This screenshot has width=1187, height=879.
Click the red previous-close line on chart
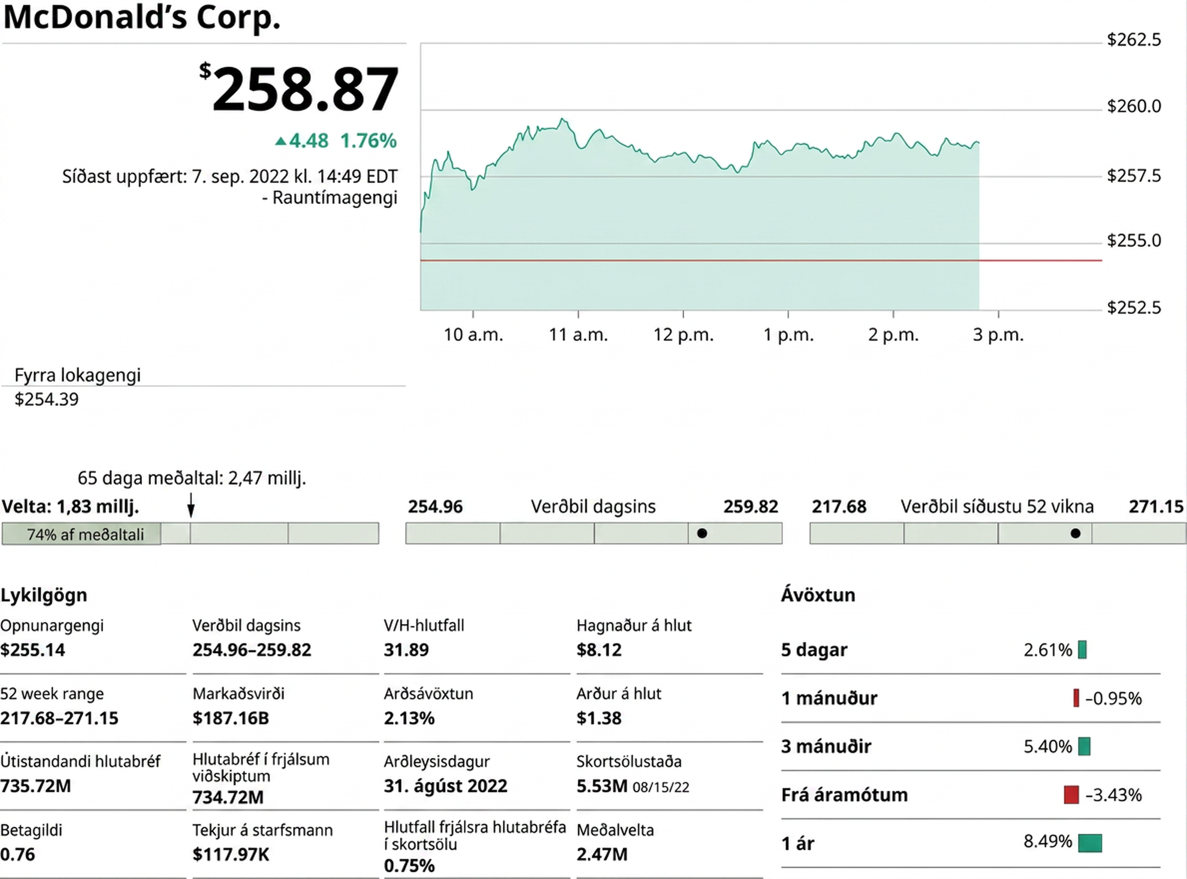click(x=761, y=260)
